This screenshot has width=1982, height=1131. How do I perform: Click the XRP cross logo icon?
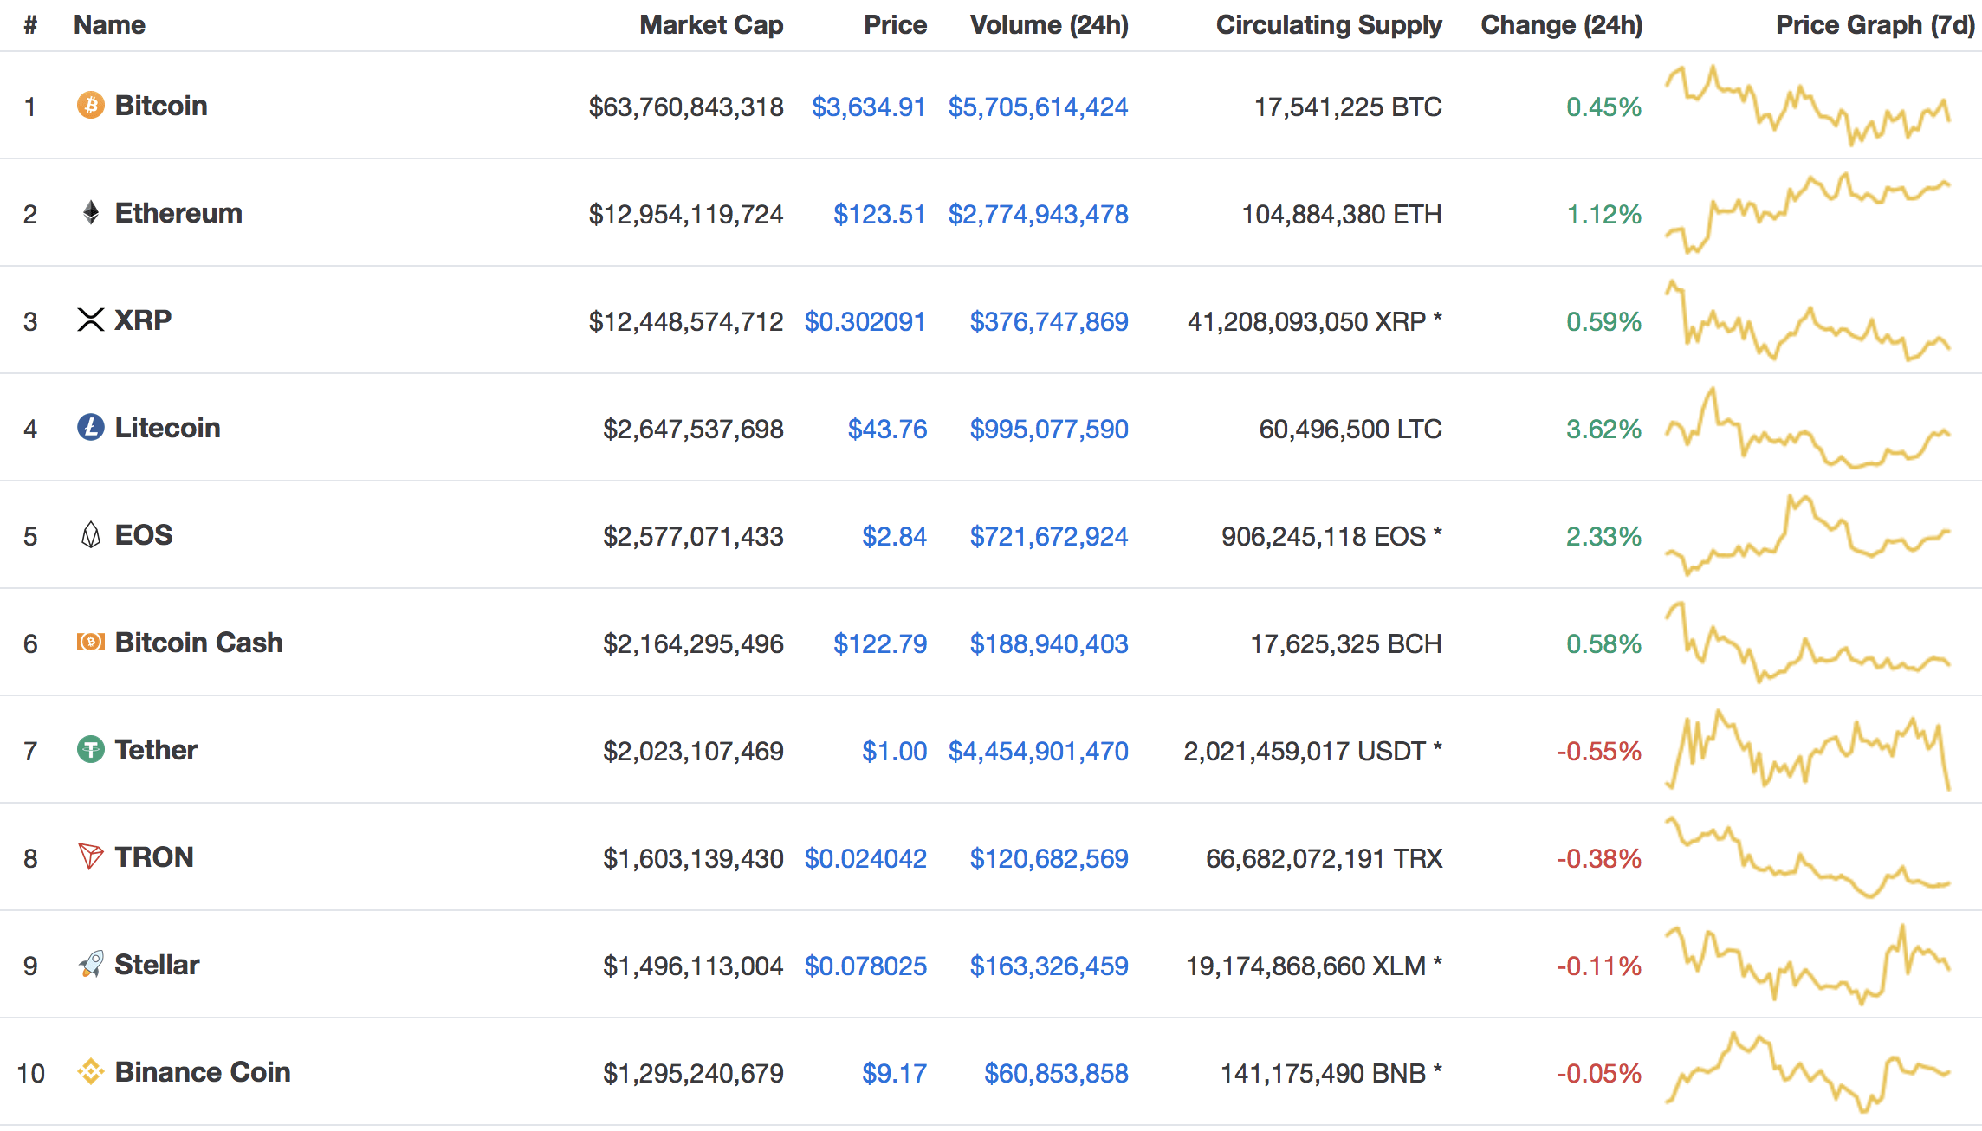pyautogui.click(x=90, y=320)
